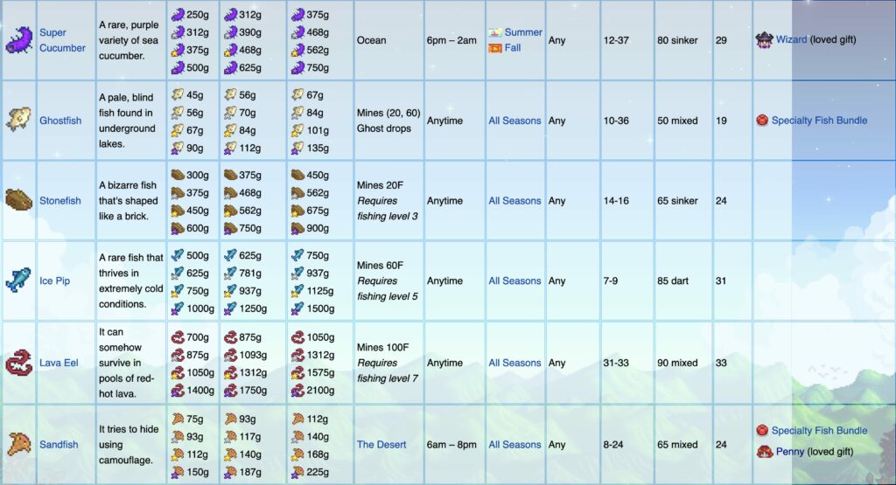Click the orange Sandfish image
Viewport: 896px width, 485px height.
(19, 445)
